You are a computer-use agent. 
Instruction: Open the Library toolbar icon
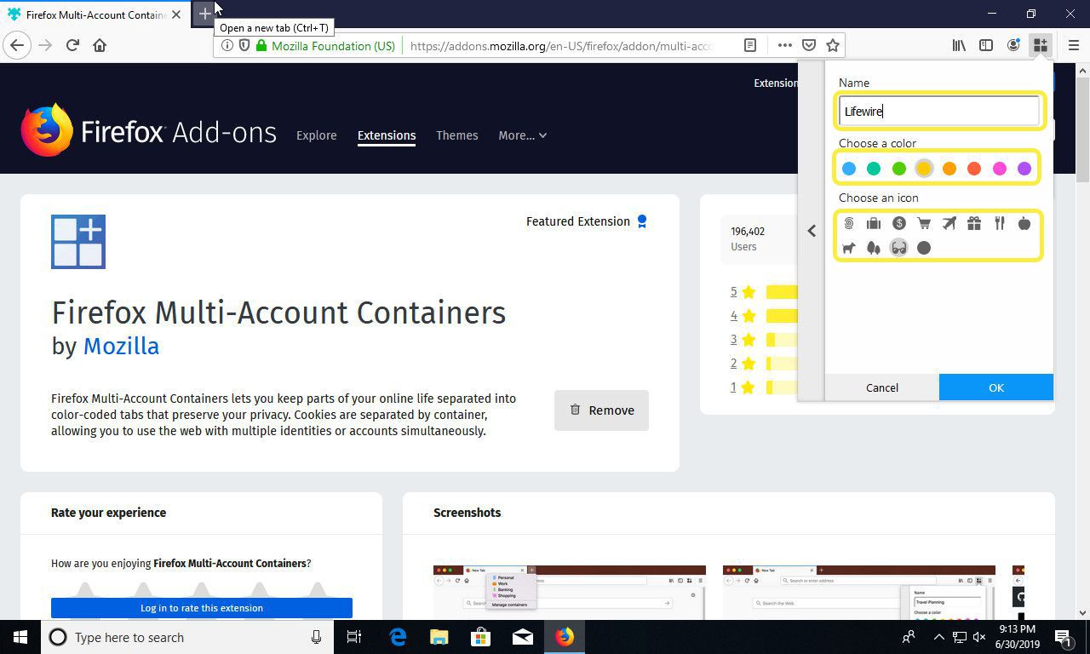click(959, 45)
